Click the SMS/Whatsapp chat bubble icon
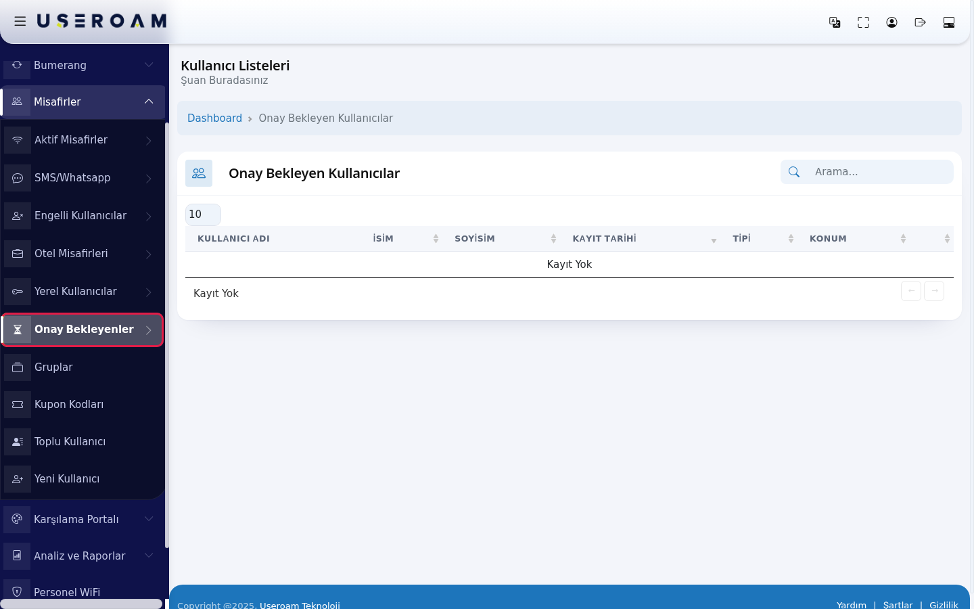This screenshot has width=974, height=609. [18, 178]
